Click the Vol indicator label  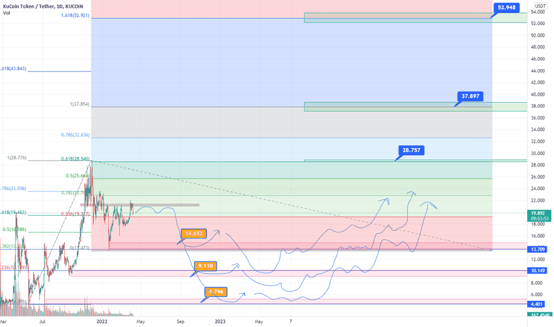coord(7,13)
